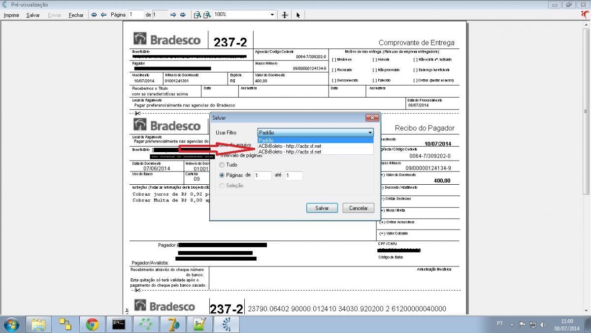
Task: Choose the Padrão filter option in list
Action: 316,140
